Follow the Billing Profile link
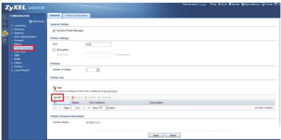The width and height of the screenshot is (281, 140). [x=110, y=91]
